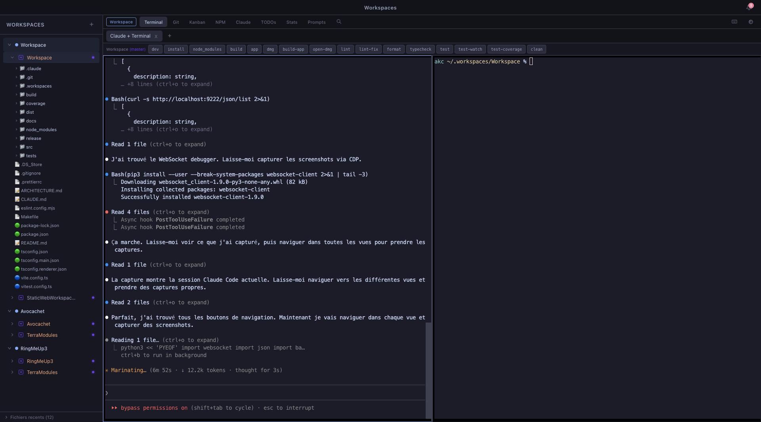Click the search icon in the toolbar
Image resolution: width=761 pixels, height=422 pixels.
pos(339,22)
